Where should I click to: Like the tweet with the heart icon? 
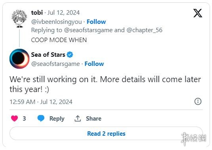click(x=15, y=118)
